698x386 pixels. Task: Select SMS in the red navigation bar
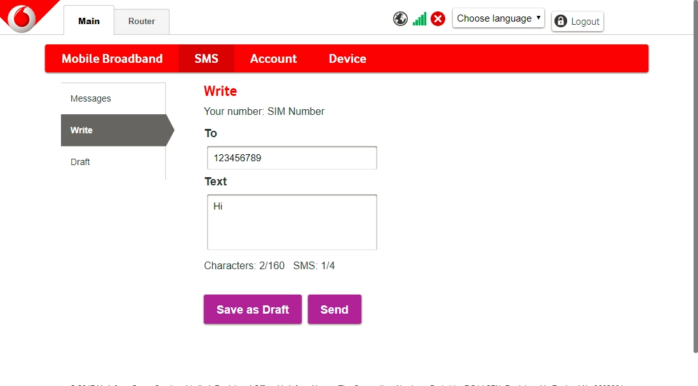[206, 58]
